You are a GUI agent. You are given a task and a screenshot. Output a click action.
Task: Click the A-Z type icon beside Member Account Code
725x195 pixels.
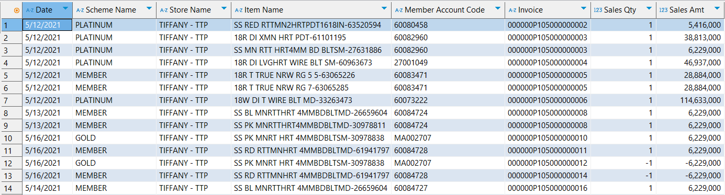tap(399, 10)
